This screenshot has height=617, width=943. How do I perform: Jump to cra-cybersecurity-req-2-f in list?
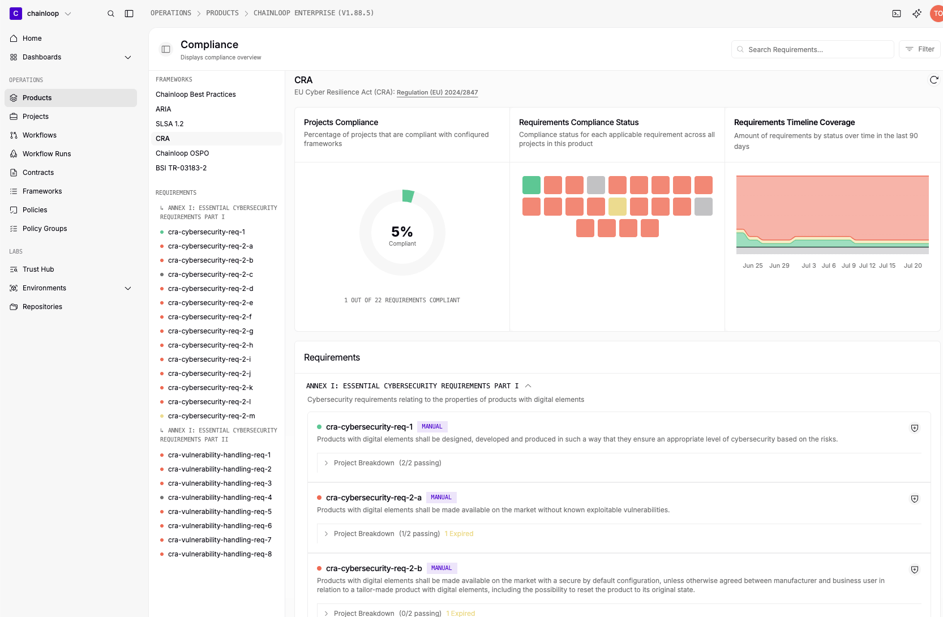[x=210, y=317]
